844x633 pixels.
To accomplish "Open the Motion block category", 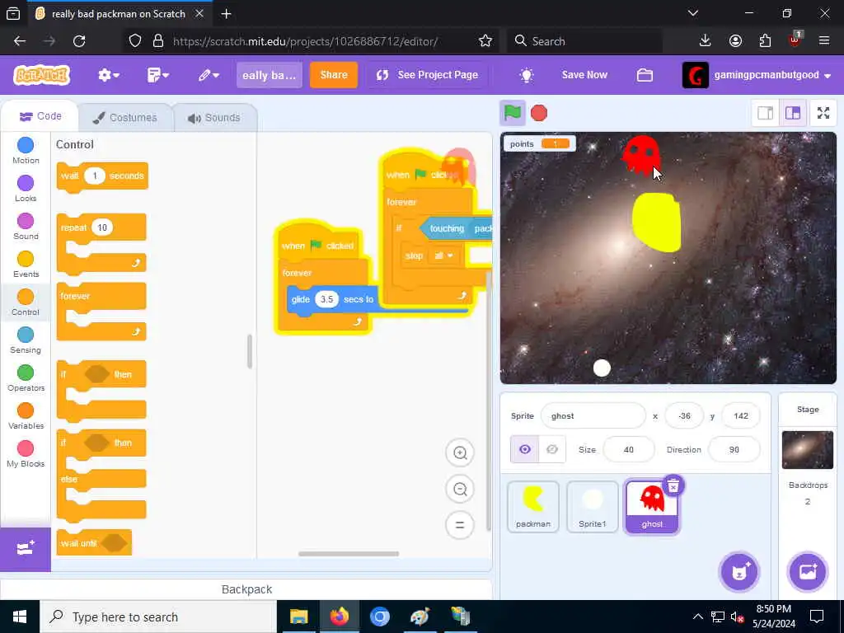I will pyautogui.click(x=26, y=151).
